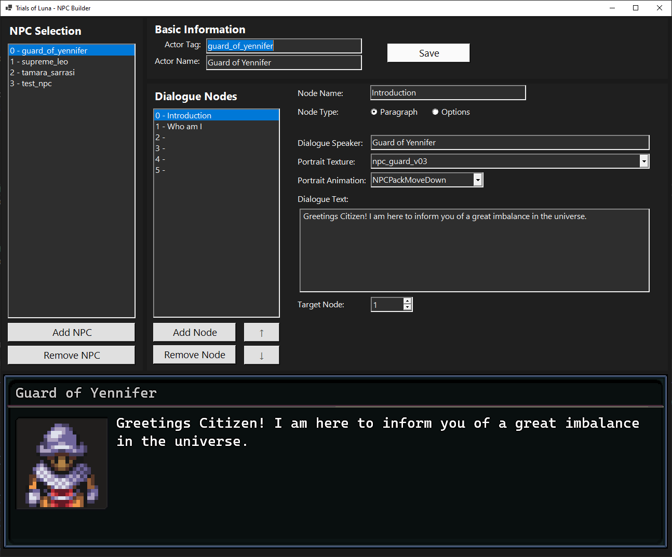Open the Portrait Texture dropdown
Image resolution: width=672 pixels, height=557 pixels.
(644, 161)
